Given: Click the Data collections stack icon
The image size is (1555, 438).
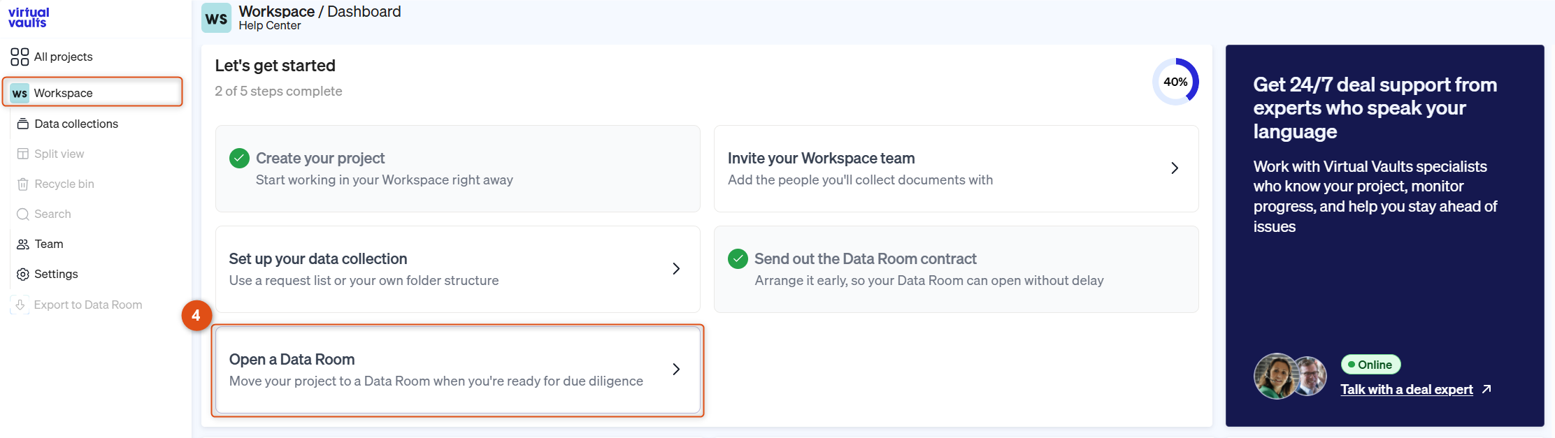Looking at the screenshot, I should click(23, 124).
